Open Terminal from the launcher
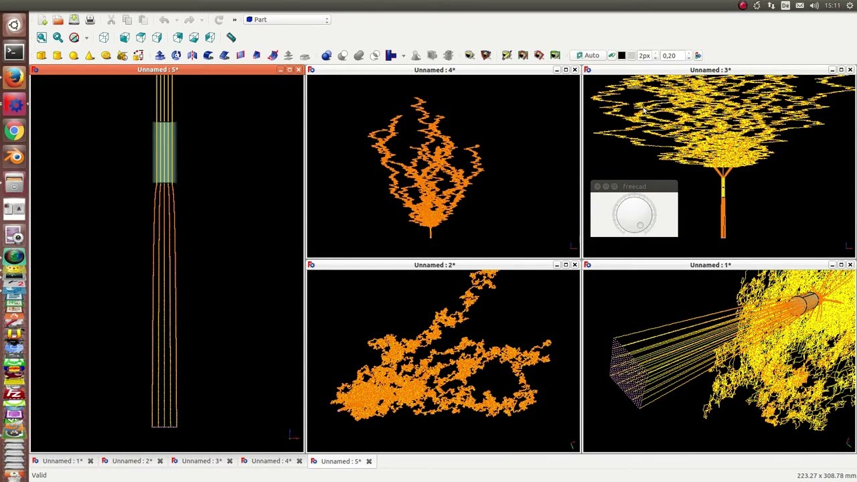Image resolution: width=857 pixels, height=482 pixels. click(14, 52)
